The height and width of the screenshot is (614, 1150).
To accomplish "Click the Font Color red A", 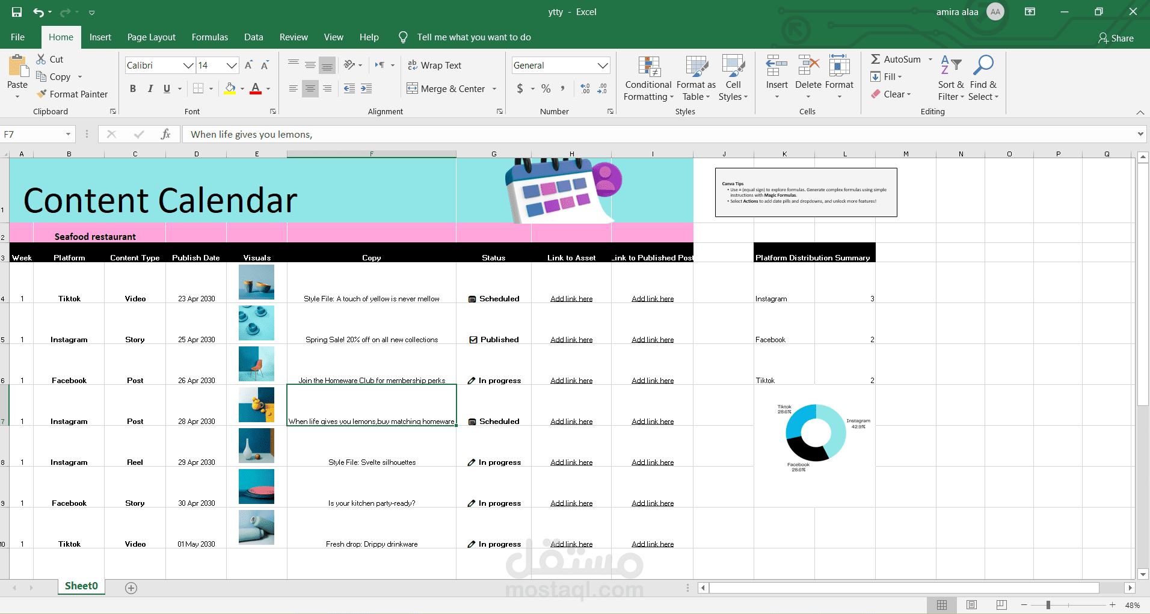I will click(x=256, y=88).
